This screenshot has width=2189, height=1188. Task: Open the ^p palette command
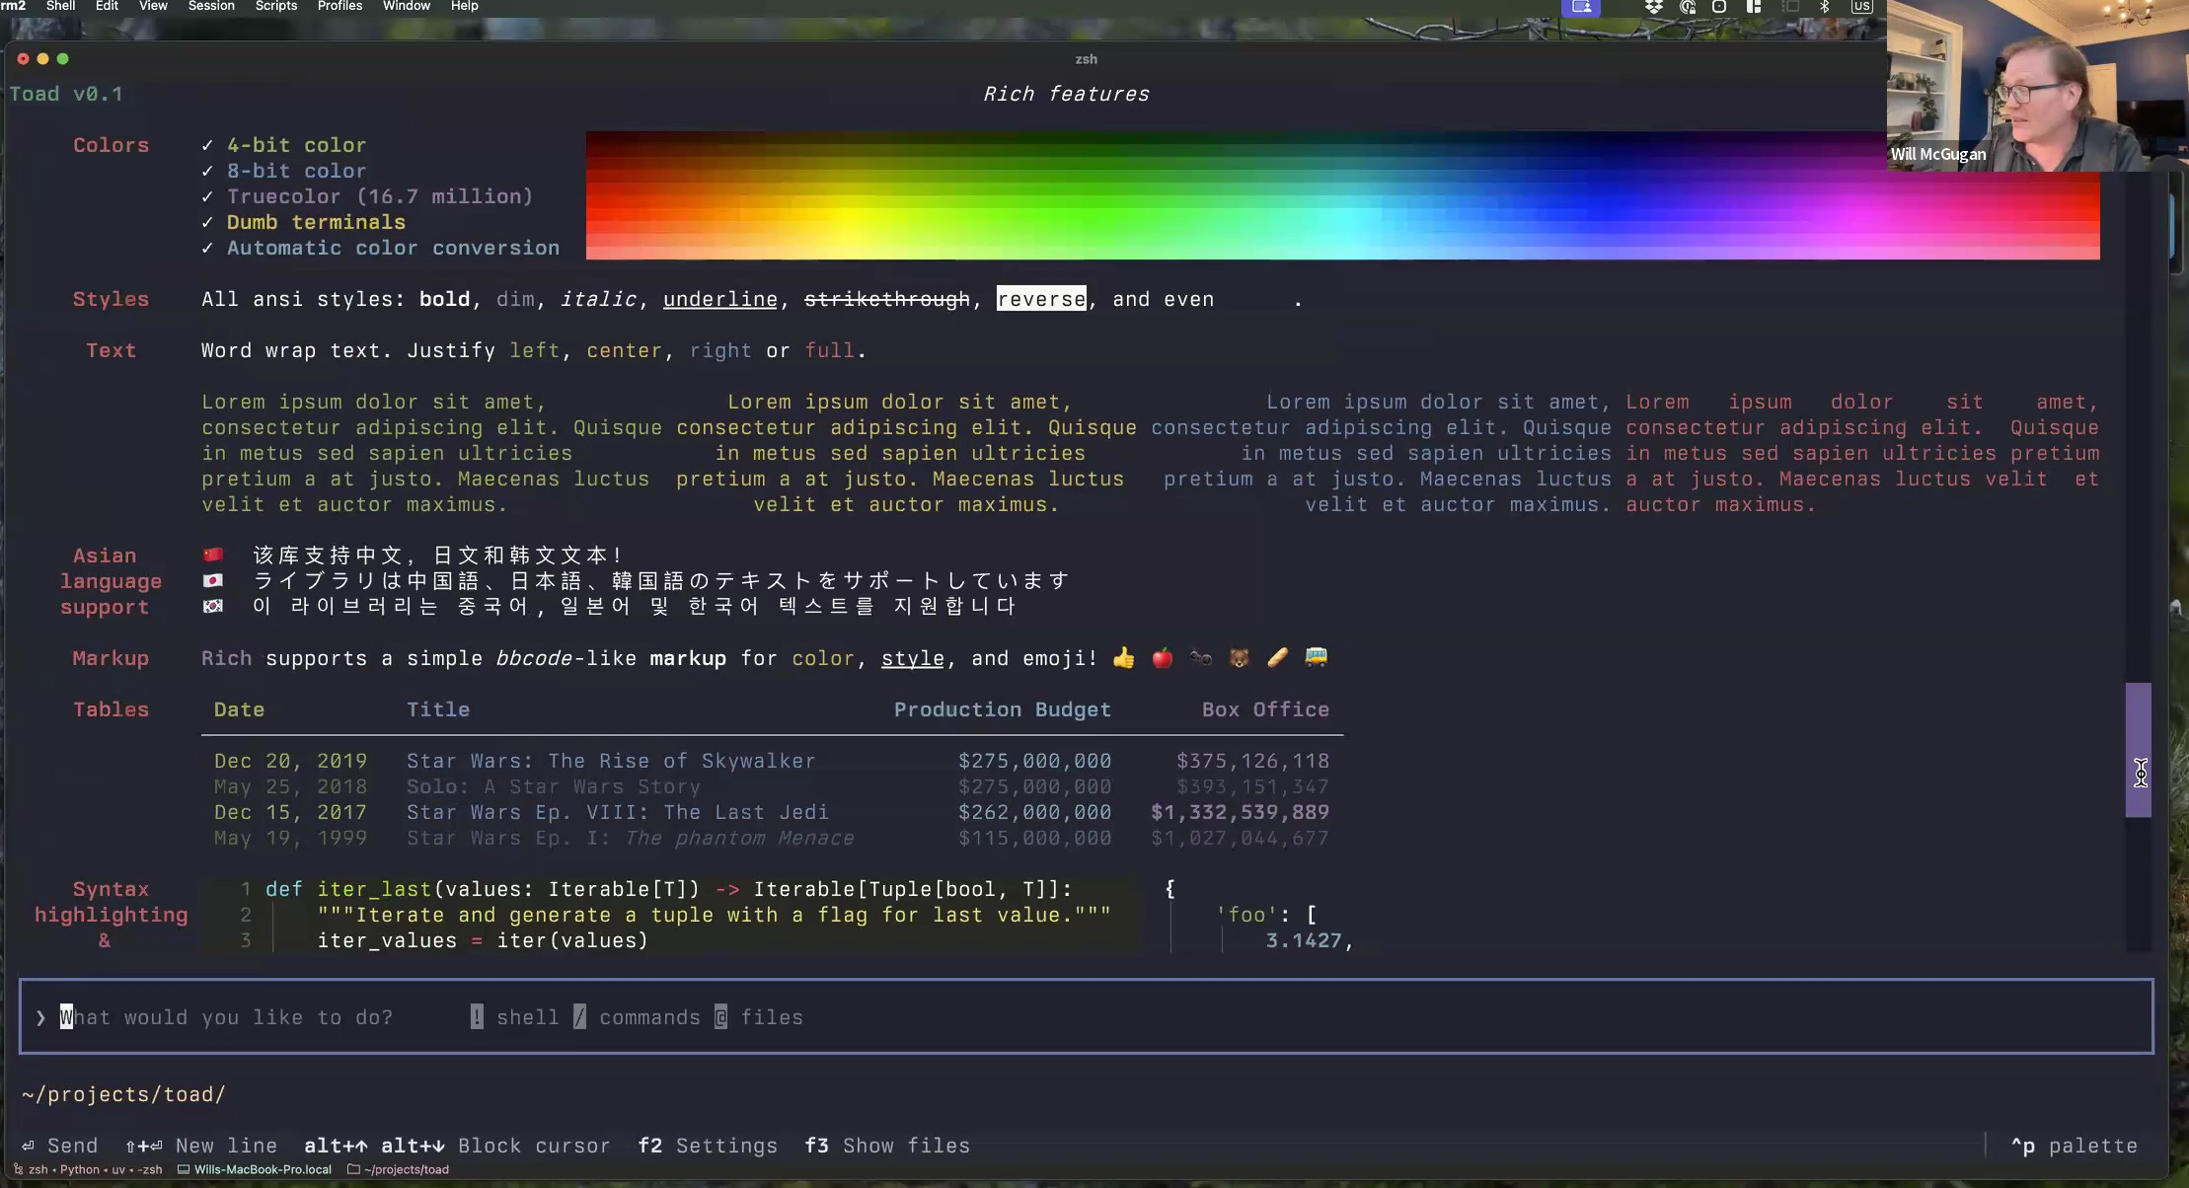(2074, 1146)
